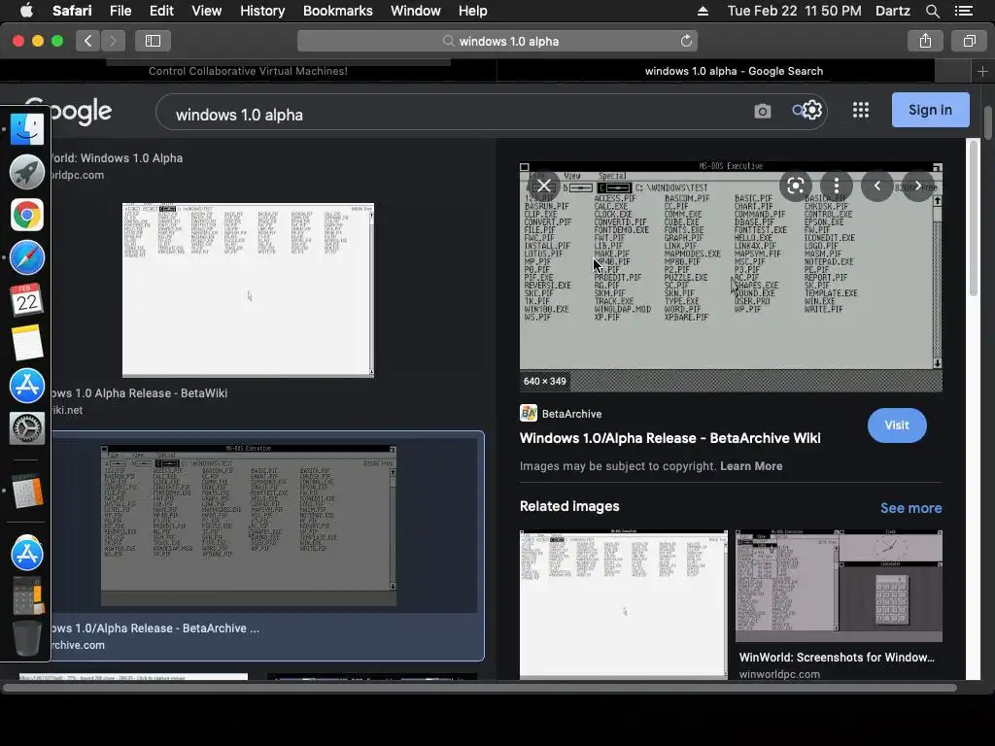Open Notes from the Dock
995x746 pixels.
click(x=26, y=343)
